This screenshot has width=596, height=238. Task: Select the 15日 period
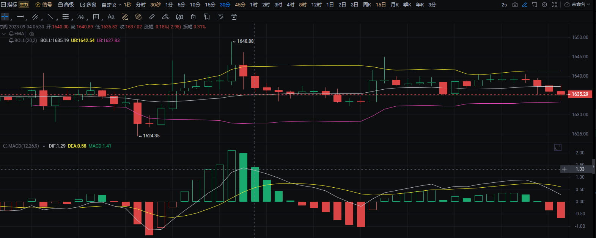pos(381,5)
